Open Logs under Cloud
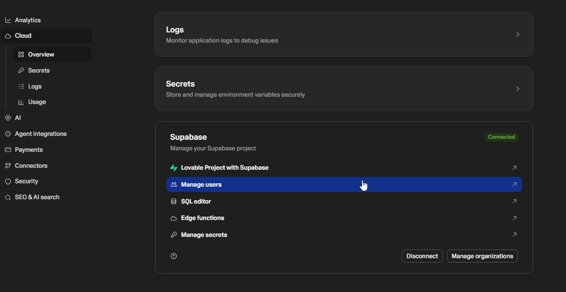566x292 pixels. (52, 87)
